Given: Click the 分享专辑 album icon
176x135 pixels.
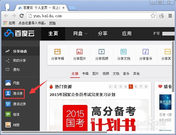Looking at the screenshot, I should pos(58,52).
